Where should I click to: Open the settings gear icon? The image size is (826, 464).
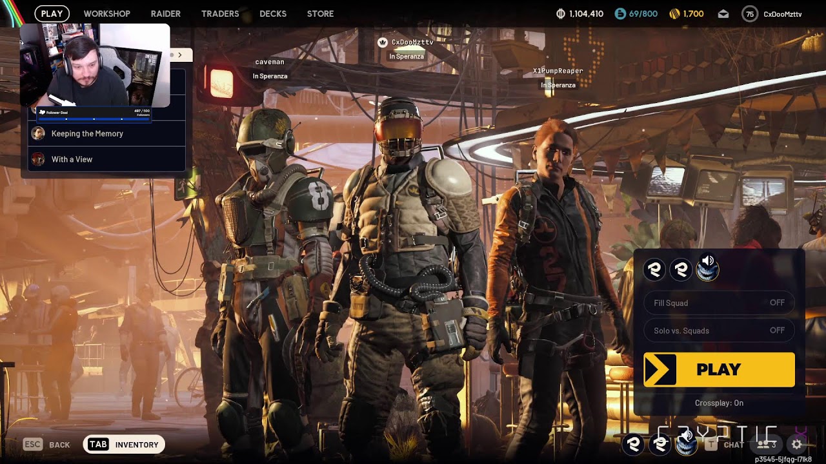(x=797, y=444)
